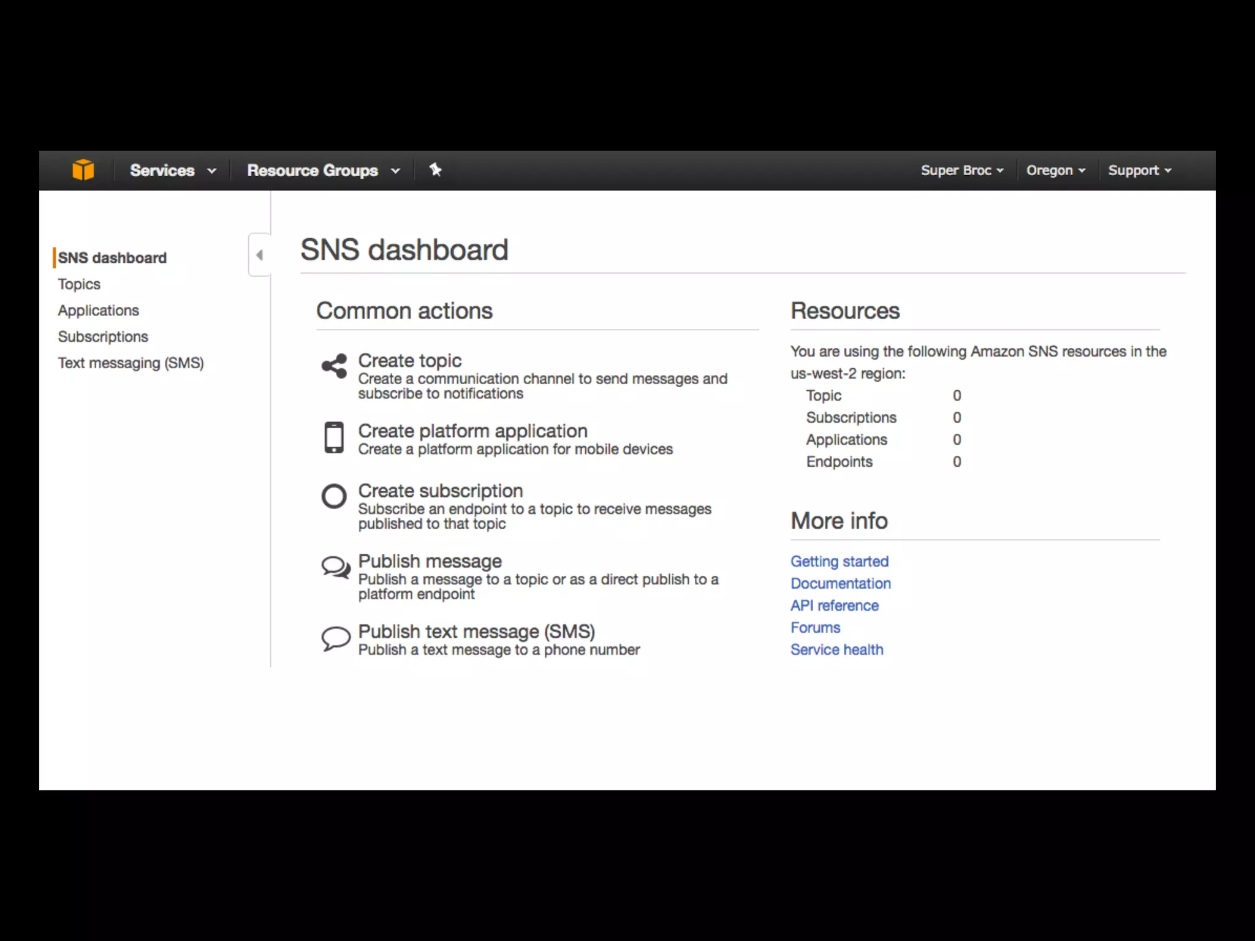The image size is (1255, 941).
Task: Click the AWS orange cube logo
Action: (x=83, y=170)
